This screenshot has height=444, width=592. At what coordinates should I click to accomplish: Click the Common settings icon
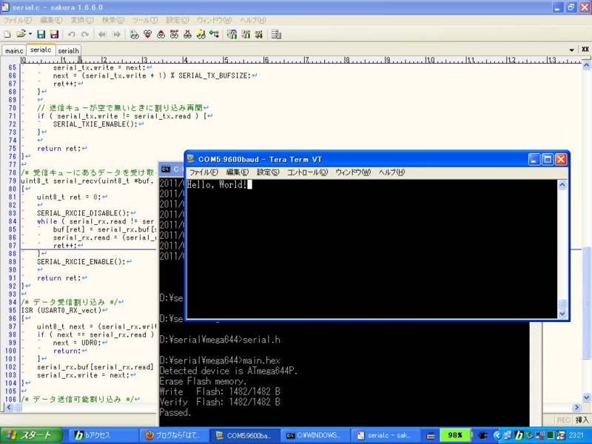[258, 34]
